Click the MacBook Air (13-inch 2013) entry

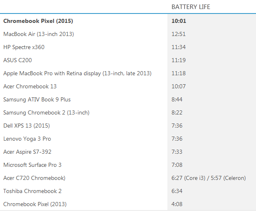(39, 34)
